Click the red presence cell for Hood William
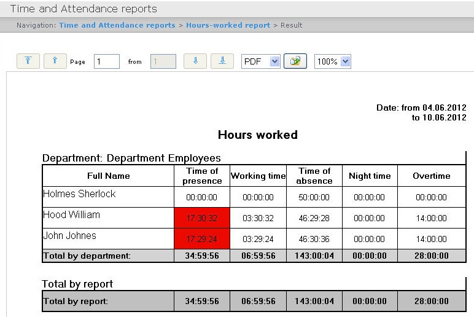Image resolution: width=474 pixels, height=317 pixels. click(x=202, y=218)
